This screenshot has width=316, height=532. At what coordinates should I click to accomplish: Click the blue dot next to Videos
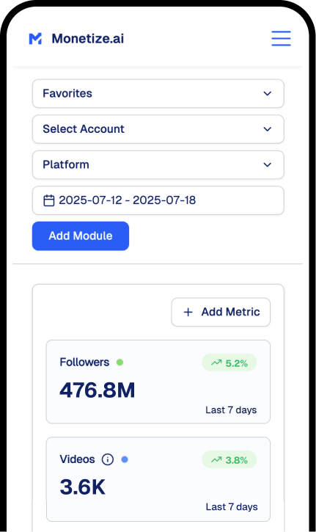click(125, 459)
